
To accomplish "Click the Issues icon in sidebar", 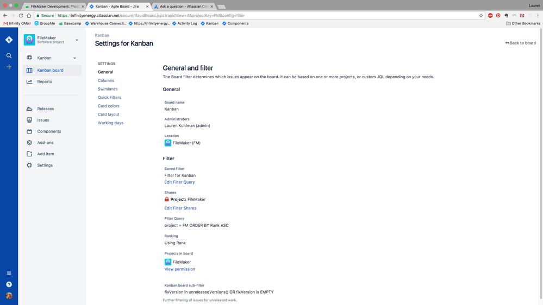I will coord(29,120).
